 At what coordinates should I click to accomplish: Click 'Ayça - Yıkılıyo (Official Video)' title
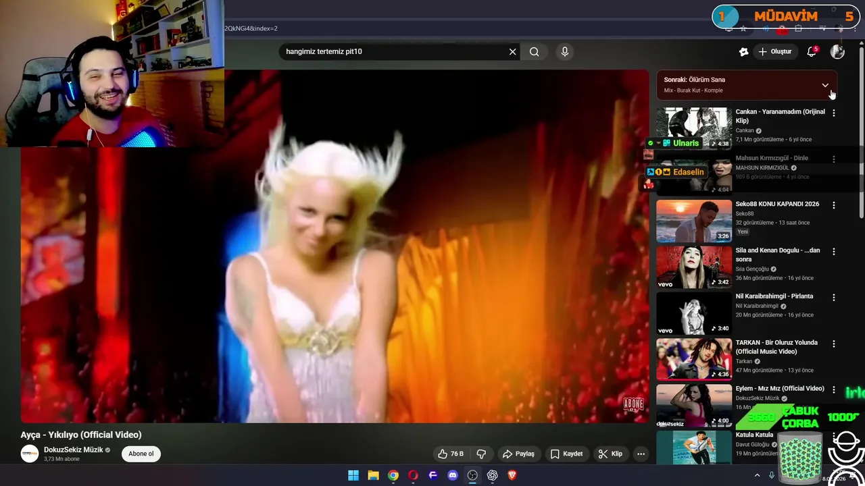click(x=81, y=435)
